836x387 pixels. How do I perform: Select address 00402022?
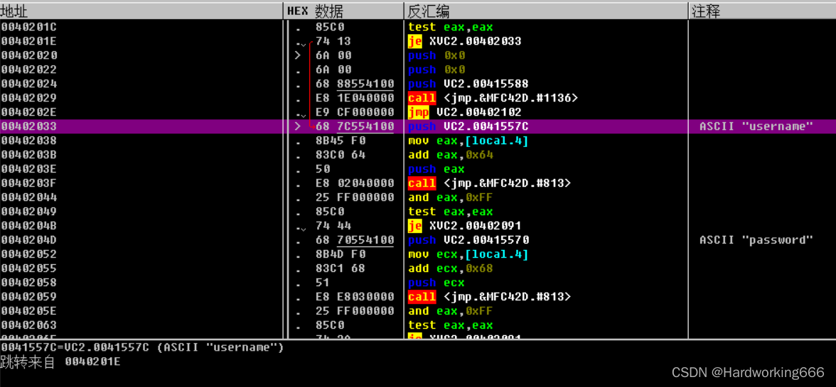tap(28, 69)
